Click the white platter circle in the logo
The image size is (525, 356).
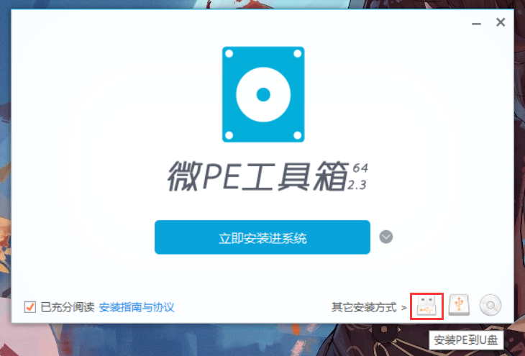[x=263, y=94]
